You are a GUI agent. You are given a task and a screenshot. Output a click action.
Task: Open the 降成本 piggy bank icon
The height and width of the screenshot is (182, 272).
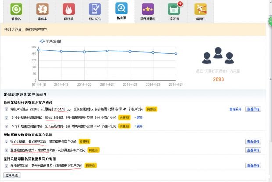[42, 9]
